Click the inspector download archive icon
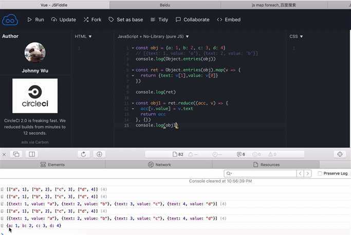The image size is (351, 235). [99, 154]
